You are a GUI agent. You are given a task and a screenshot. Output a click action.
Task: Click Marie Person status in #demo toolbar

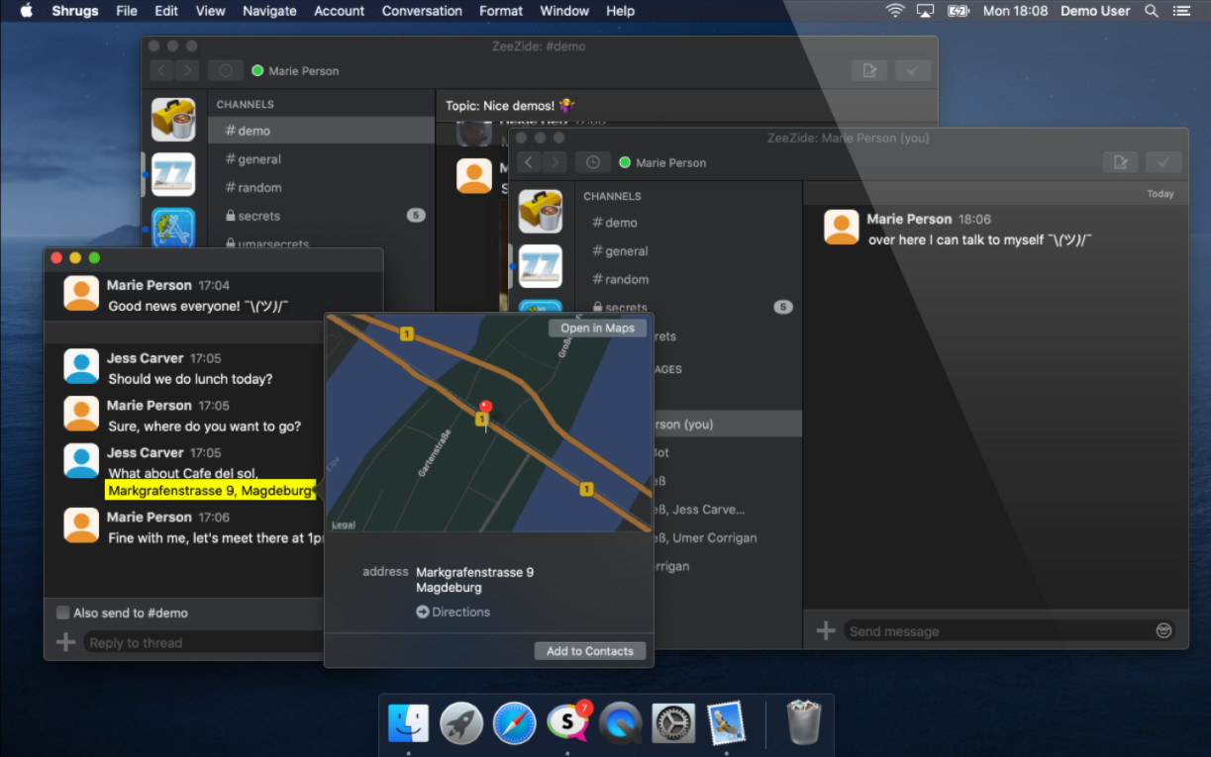295,70
